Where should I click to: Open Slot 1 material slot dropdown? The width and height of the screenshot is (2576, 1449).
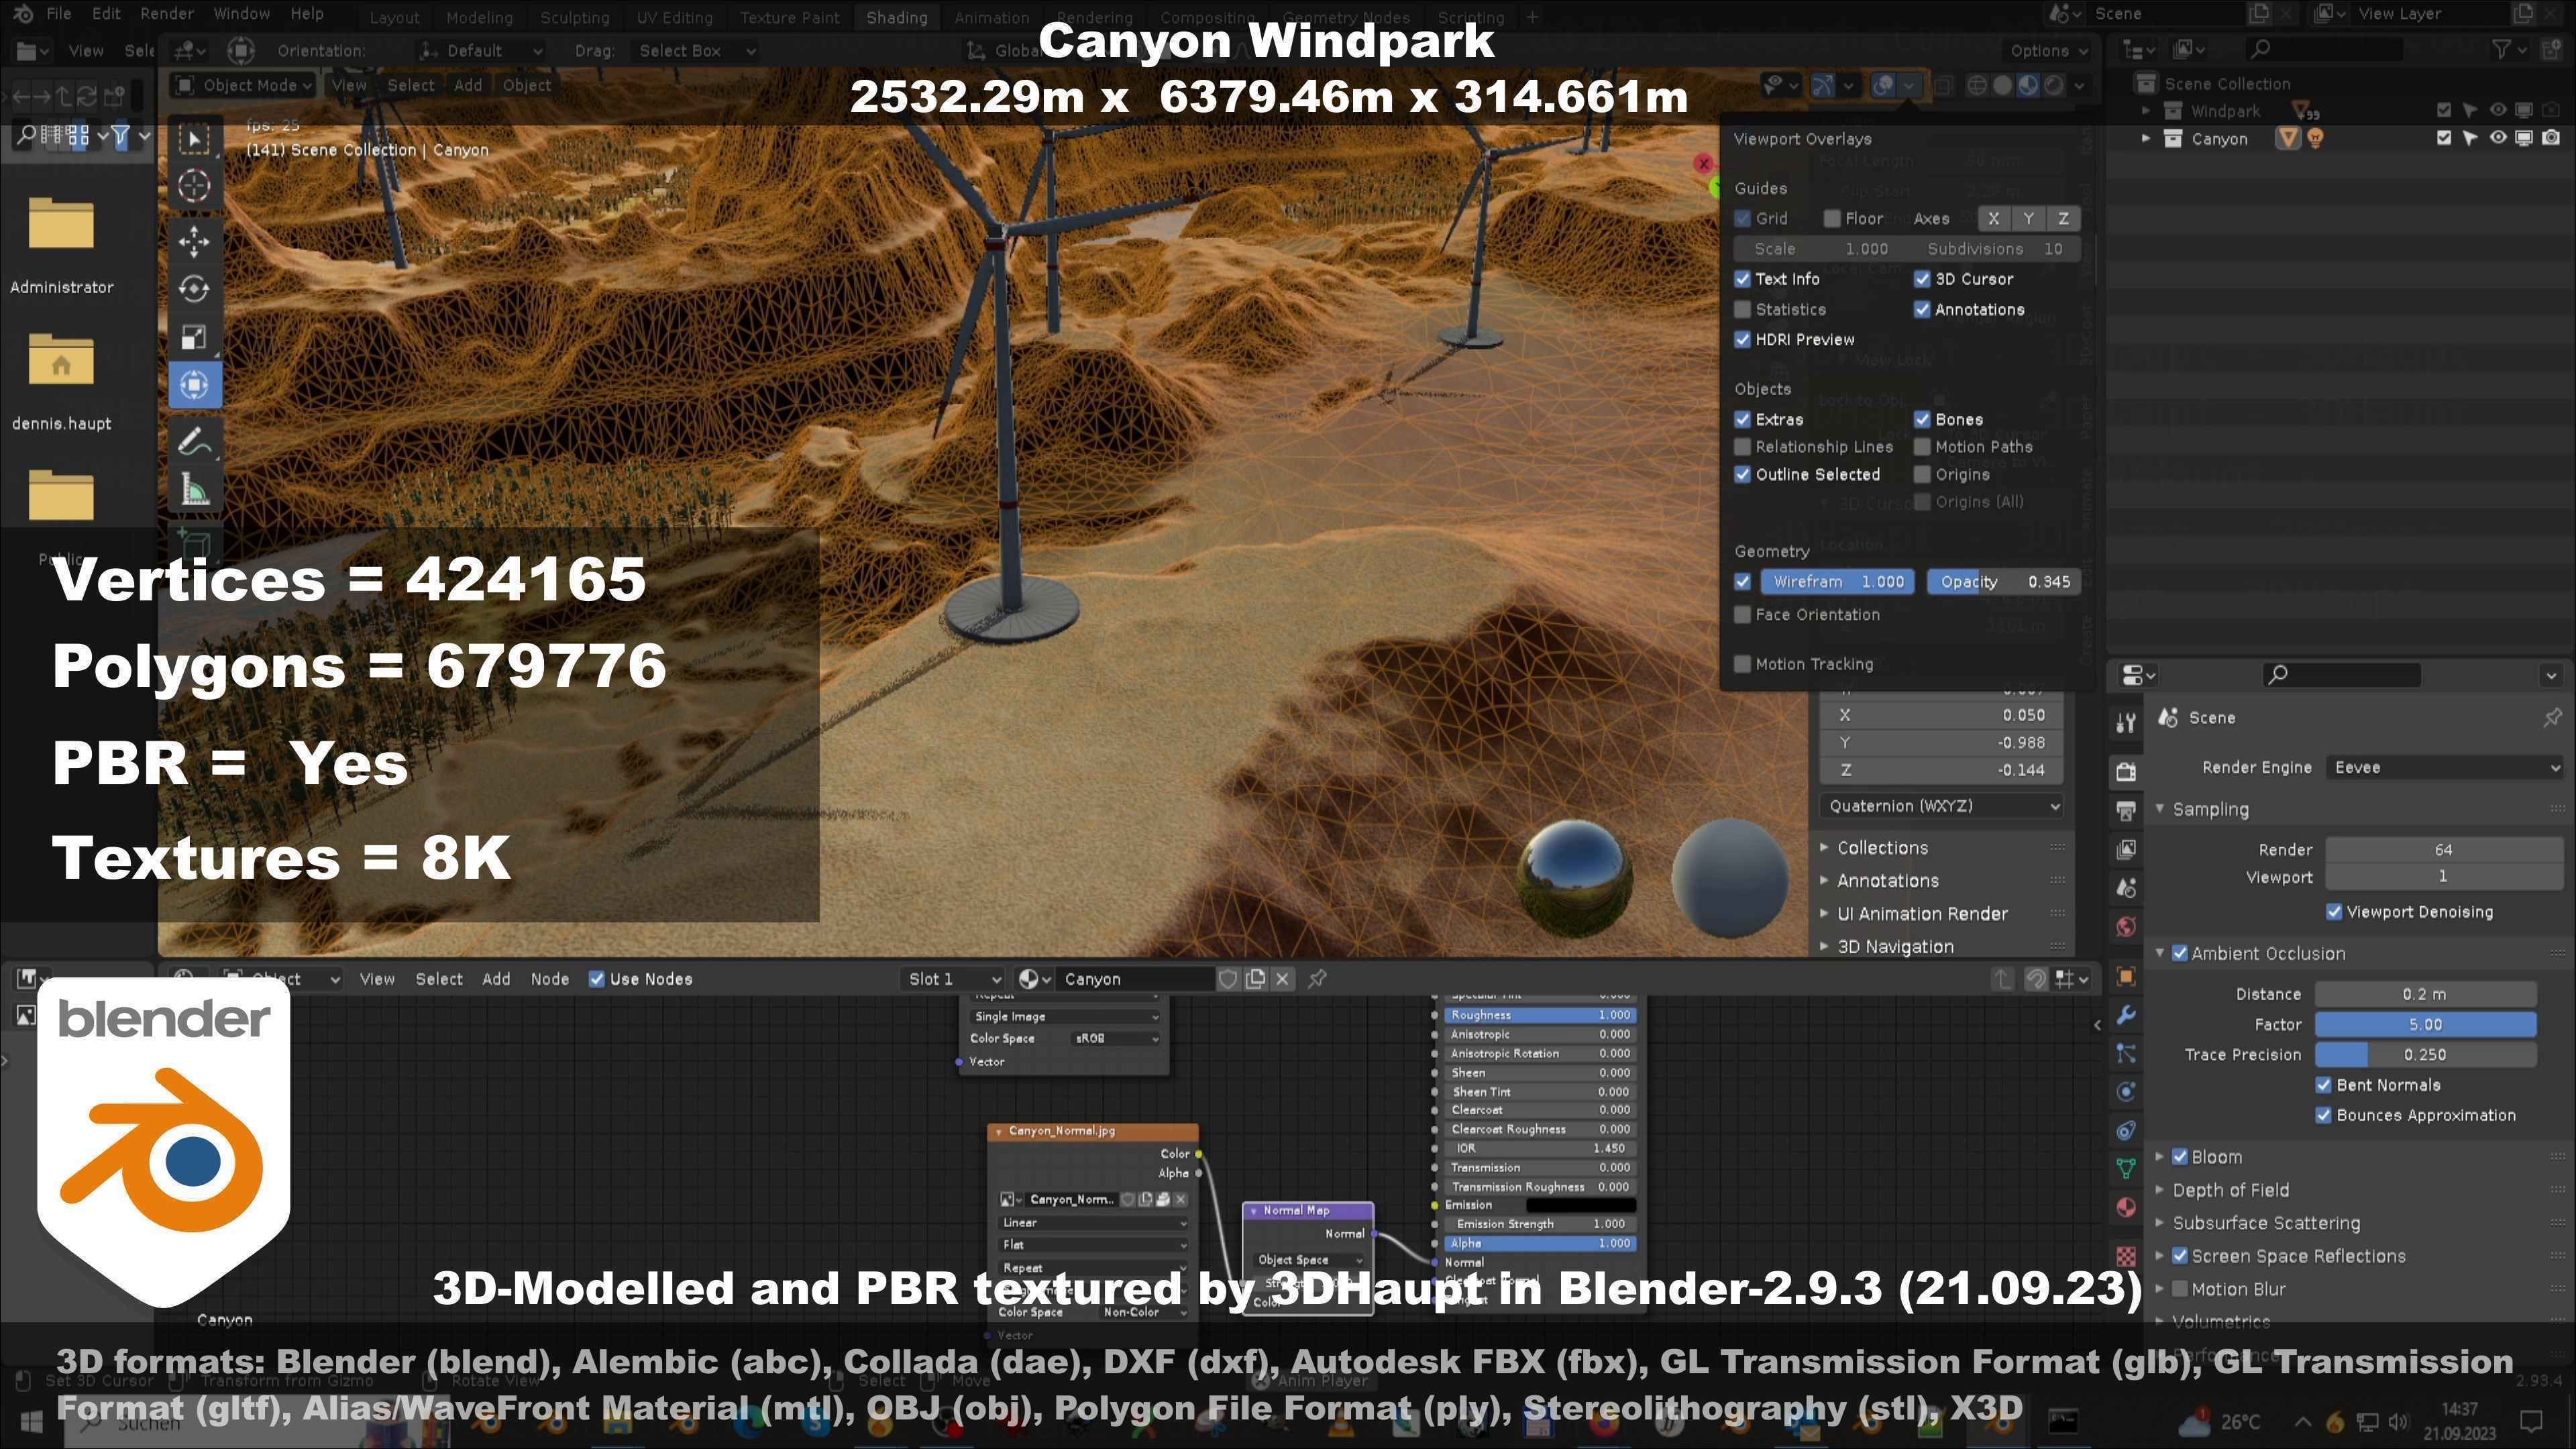952,979
